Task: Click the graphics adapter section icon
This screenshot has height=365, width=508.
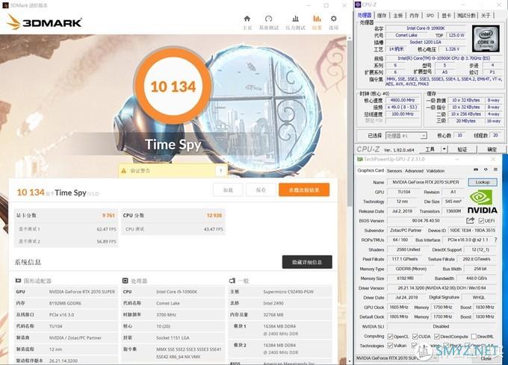Action: coord(19,281)
